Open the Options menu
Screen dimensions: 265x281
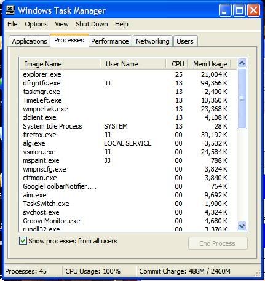point(36,24)
